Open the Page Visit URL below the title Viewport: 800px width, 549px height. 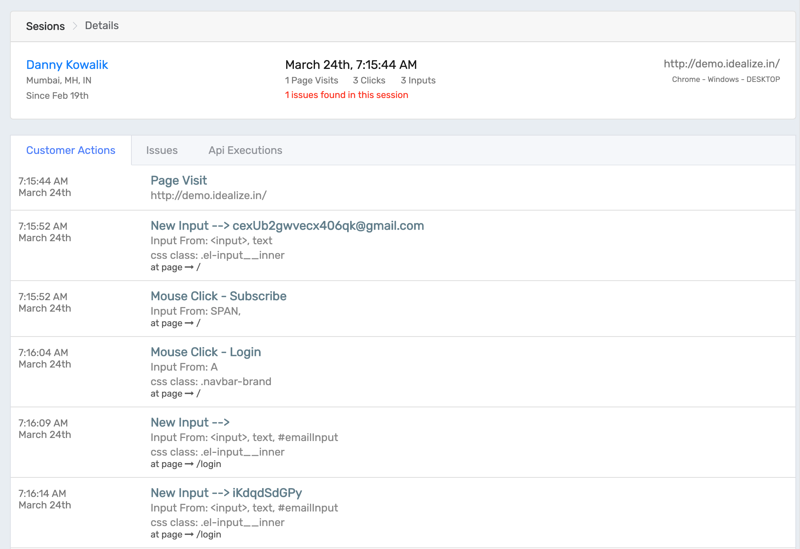208,195
